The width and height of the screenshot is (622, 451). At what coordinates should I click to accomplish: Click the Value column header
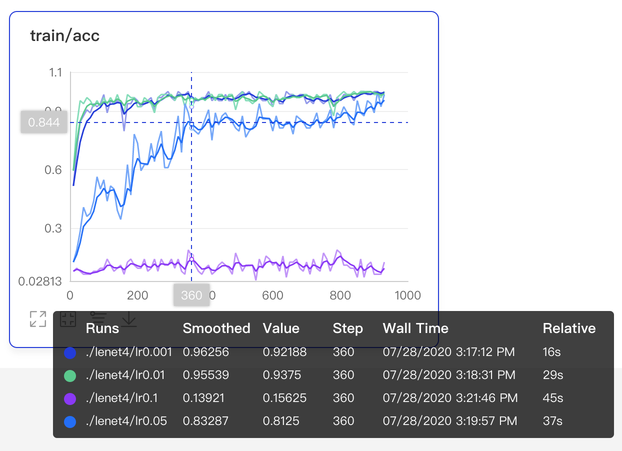[x=281, y=328]
